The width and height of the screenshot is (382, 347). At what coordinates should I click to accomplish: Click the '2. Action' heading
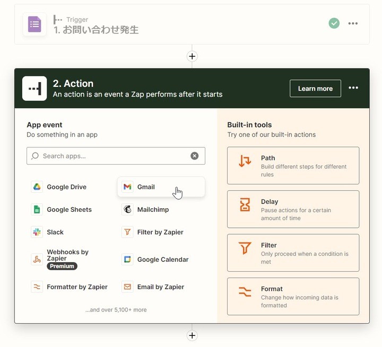(x=73, y=84)
